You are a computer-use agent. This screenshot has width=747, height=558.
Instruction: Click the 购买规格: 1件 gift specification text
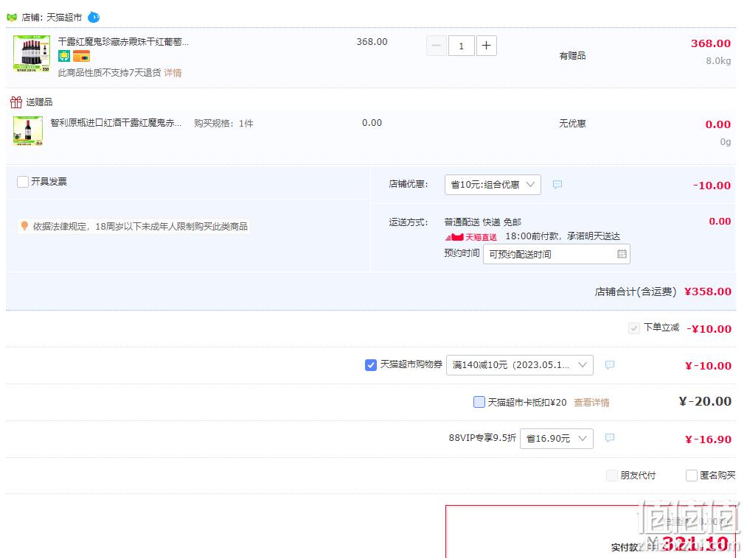pos(223,124)
